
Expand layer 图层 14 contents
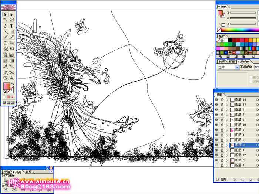[x=227, y=100]
